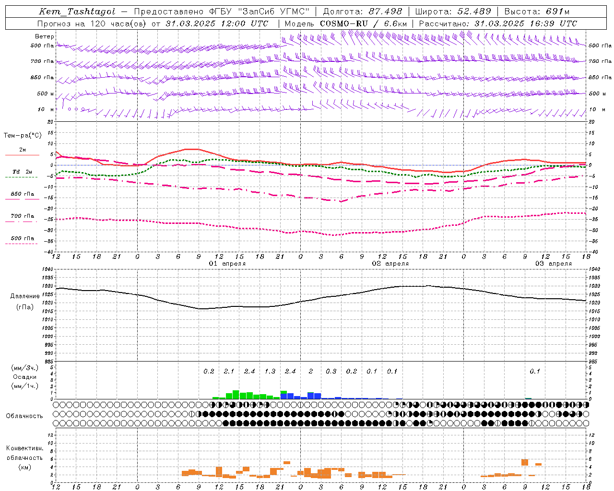Click the (км) unit under convective cloudiness

click(x=25, y=467)
